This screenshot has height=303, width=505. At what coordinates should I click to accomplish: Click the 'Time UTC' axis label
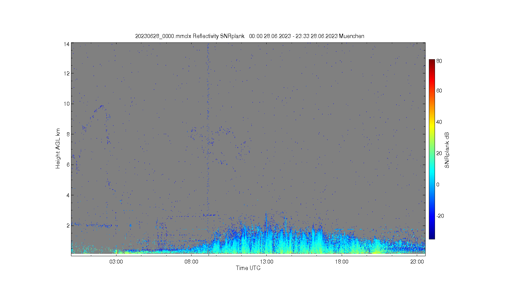coord(248,268)
